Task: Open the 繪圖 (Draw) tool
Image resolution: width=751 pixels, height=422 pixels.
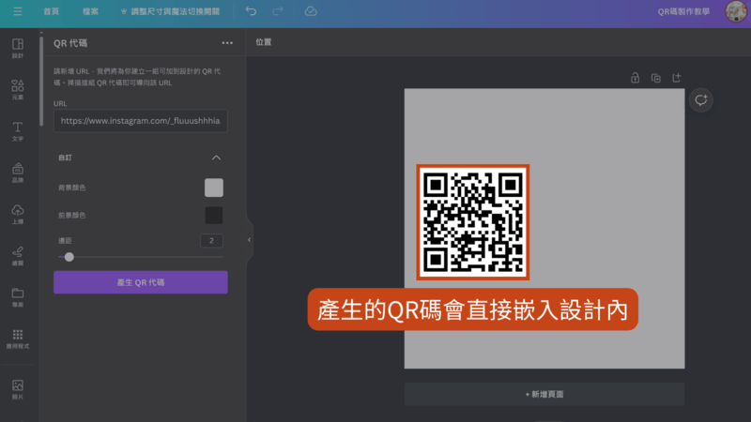Action: tap(17, 255)
